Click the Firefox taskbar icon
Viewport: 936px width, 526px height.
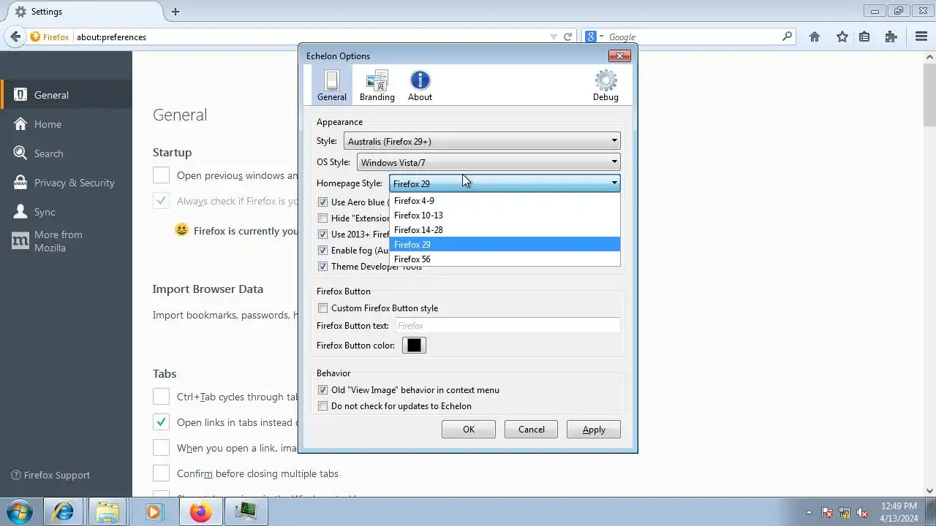point(200,512)
